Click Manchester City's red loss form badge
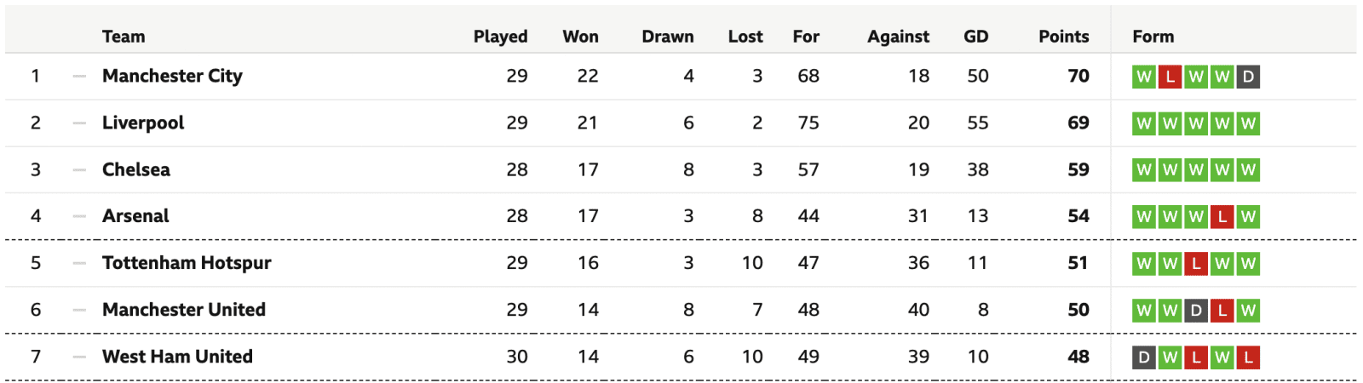This screenshot has width=1363, height=383. [x=1170, y=77]
